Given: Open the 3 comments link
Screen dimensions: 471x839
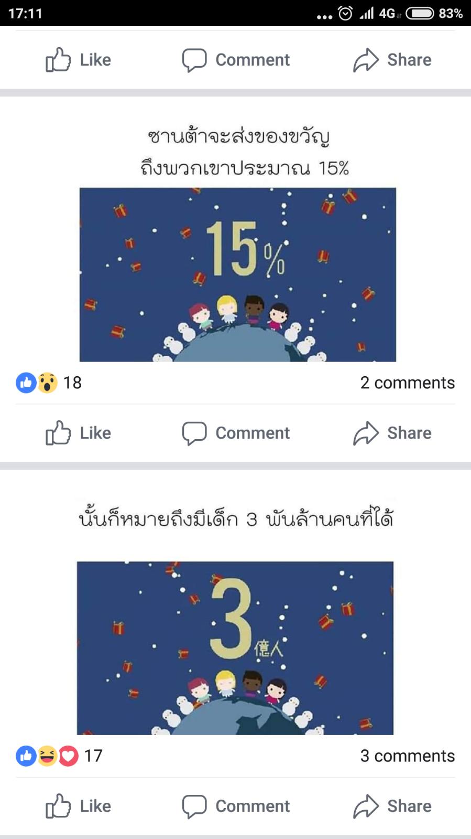Looking at the screenshot, I should click(x=407, y=756).
